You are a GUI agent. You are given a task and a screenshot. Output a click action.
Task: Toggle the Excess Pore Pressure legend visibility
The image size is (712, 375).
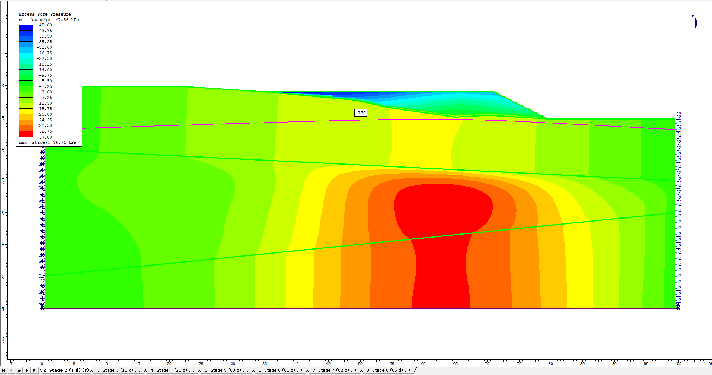(x=45, y=14)
